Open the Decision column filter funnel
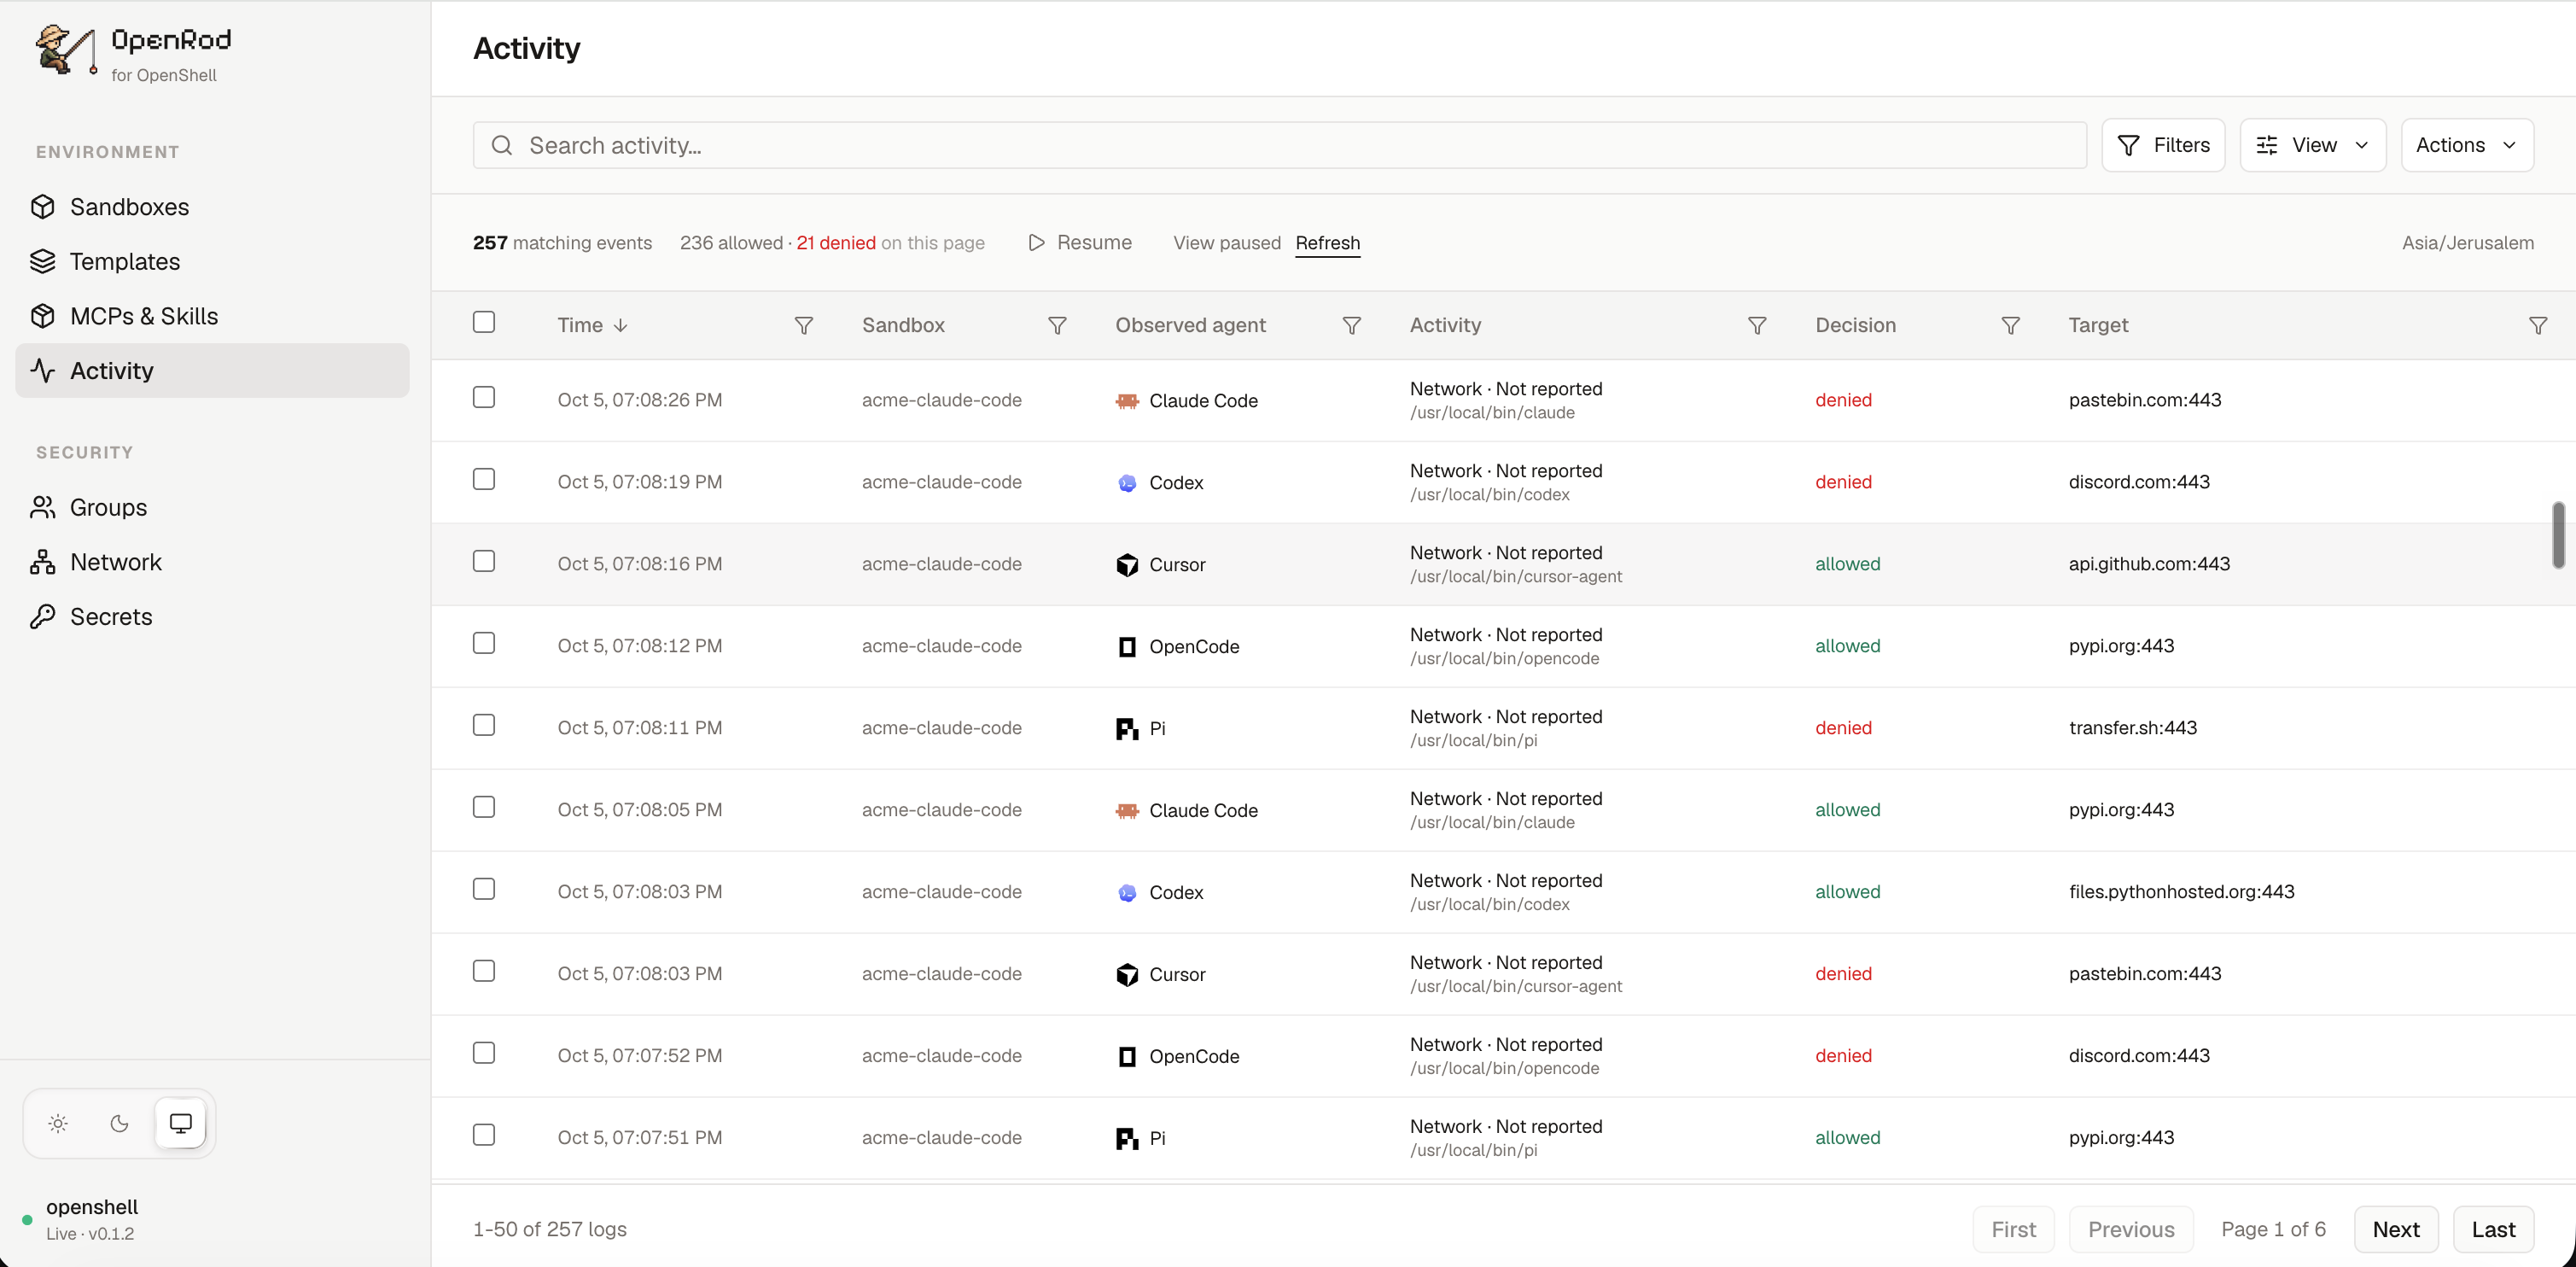The image size is (2576, 1267). [x=2010, y=326]
